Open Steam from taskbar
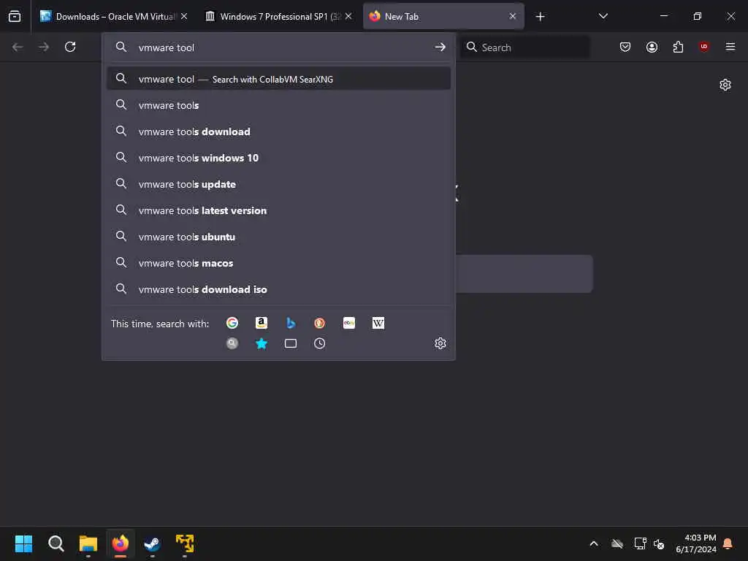This screenshot has width=748, height=561. (152, 543)
